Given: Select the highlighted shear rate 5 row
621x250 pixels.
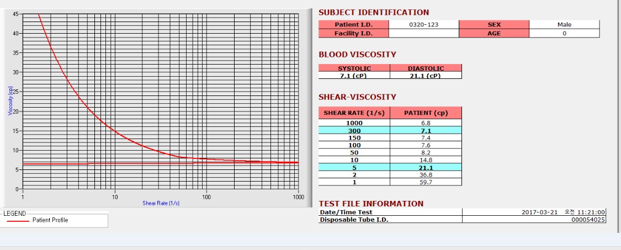Looking at the screenshot, I should [390, 167].
